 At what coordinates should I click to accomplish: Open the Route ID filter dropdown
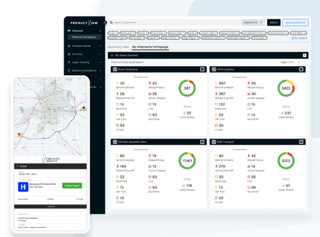[x=153, y=38]
